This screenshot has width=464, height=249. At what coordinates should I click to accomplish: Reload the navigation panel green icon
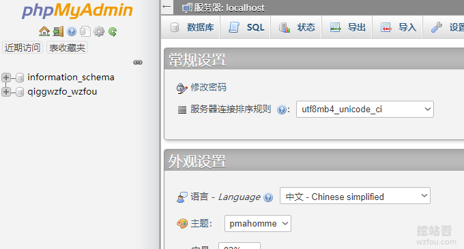pyautogui.click(x=113, y=31)
